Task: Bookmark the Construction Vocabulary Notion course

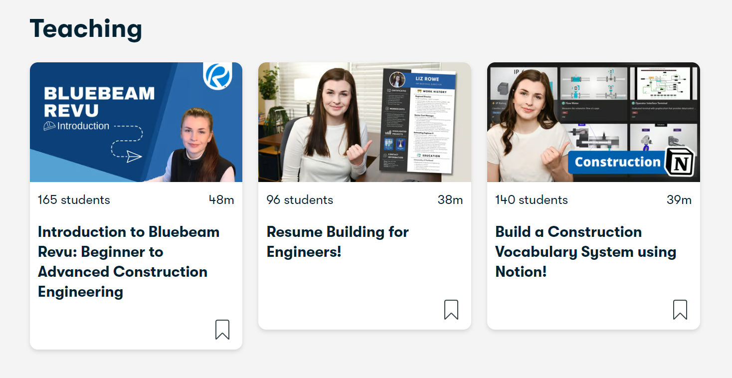Action: pos(680,310)
